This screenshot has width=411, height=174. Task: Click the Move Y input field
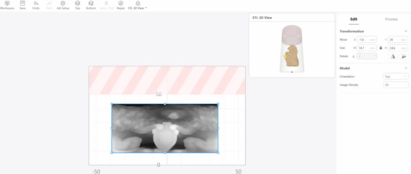(398, 40)
